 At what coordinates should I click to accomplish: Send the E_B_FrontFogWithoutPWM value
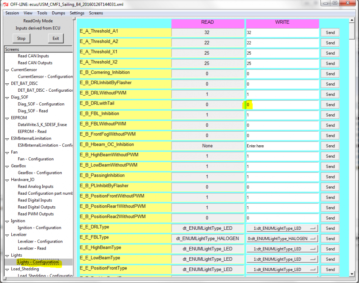(330, 135)
